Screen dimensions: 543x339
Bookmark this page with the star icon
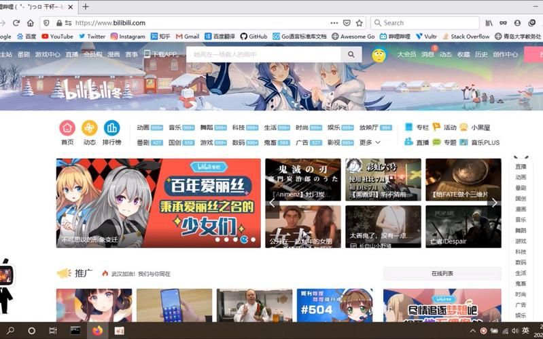click(x=359, y=23)
